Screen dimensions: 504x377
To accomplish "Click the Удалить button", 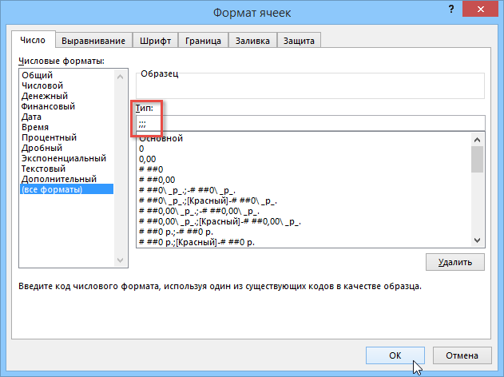I will 455,262.
